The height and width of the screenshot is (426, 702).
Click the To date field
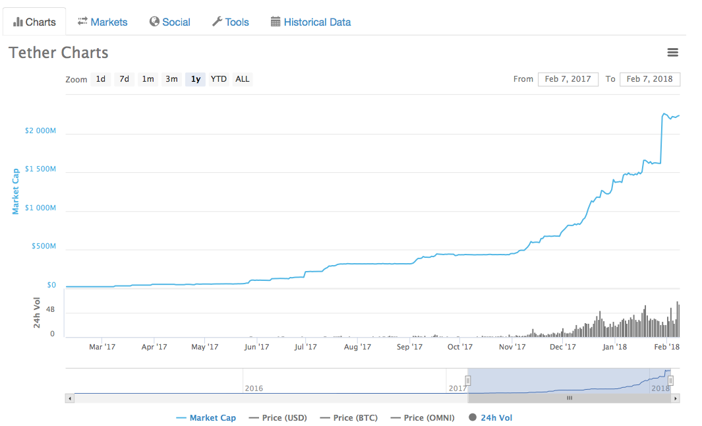click(x=650, y=79)
